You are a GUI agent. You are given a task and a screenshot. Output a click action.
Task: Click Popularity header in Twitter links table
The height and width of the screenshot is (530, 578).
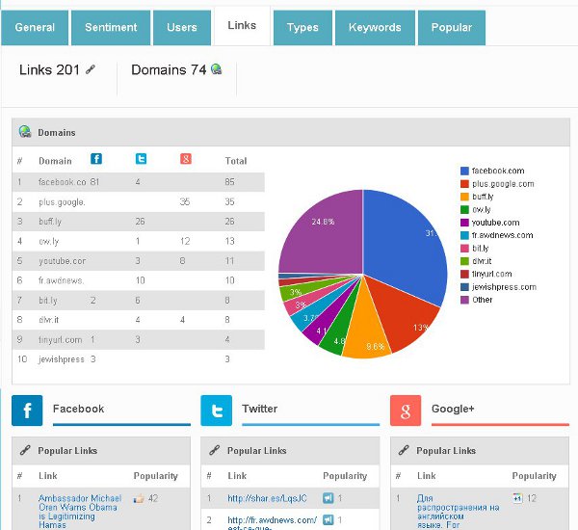tap(345, 476)
